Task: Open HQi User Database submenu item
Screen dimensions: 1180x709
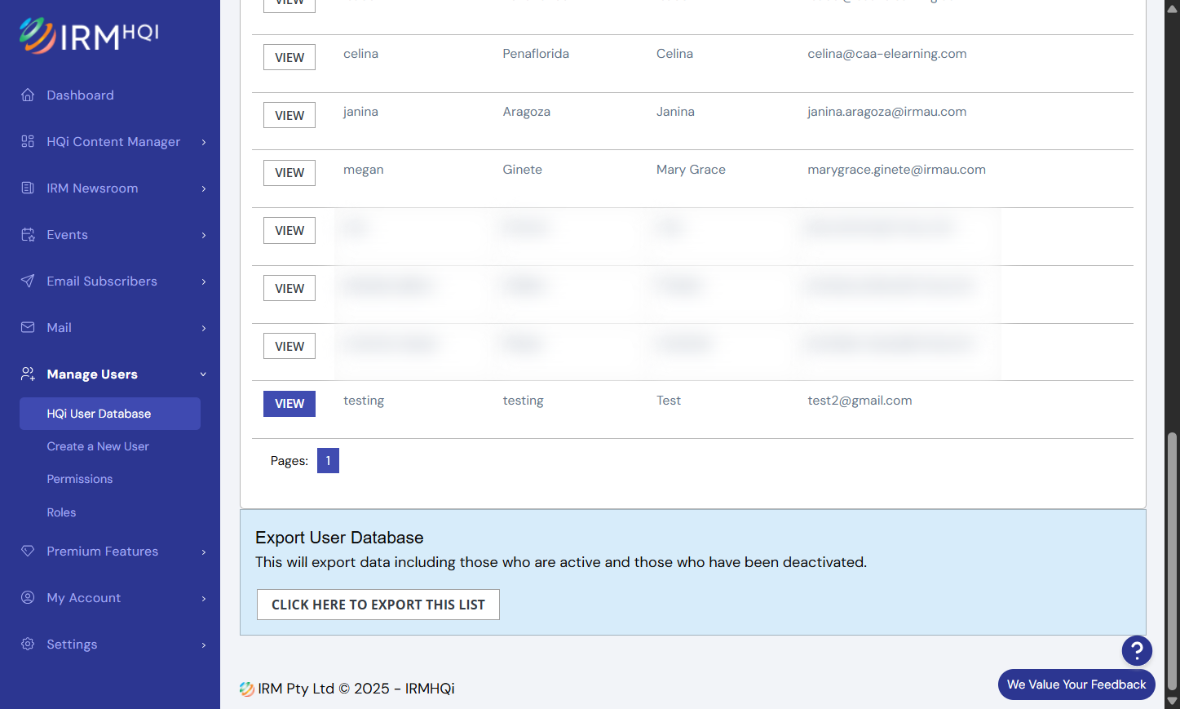Action: pyautogui.click(x=110, y=414)
